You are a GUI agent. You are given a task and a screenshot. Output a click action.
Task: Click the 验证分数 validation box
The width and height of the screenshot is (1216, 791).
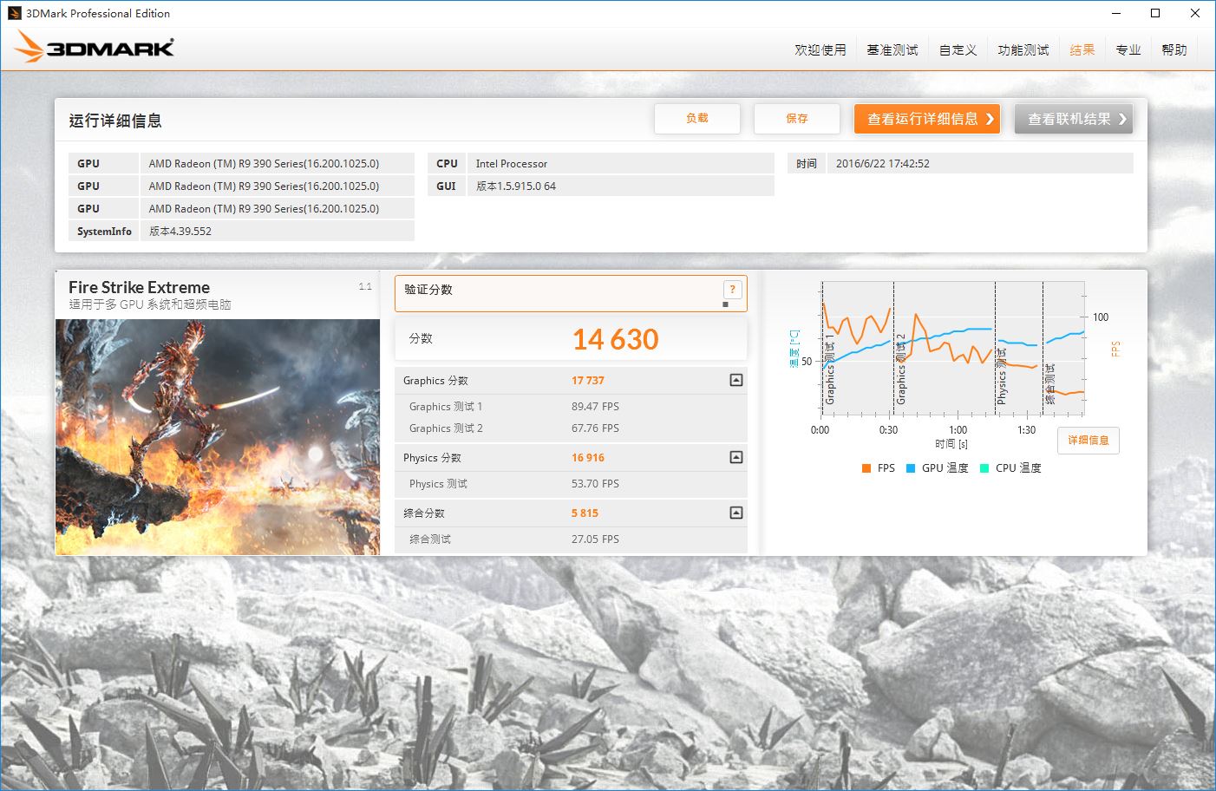pyautogui.click(x=571, y=294)
